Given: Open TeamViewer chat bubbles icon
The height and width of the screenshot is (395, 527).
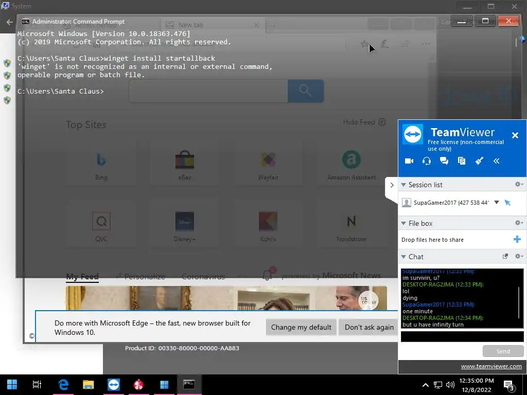Looking at the screenshot, I should 444,161.
